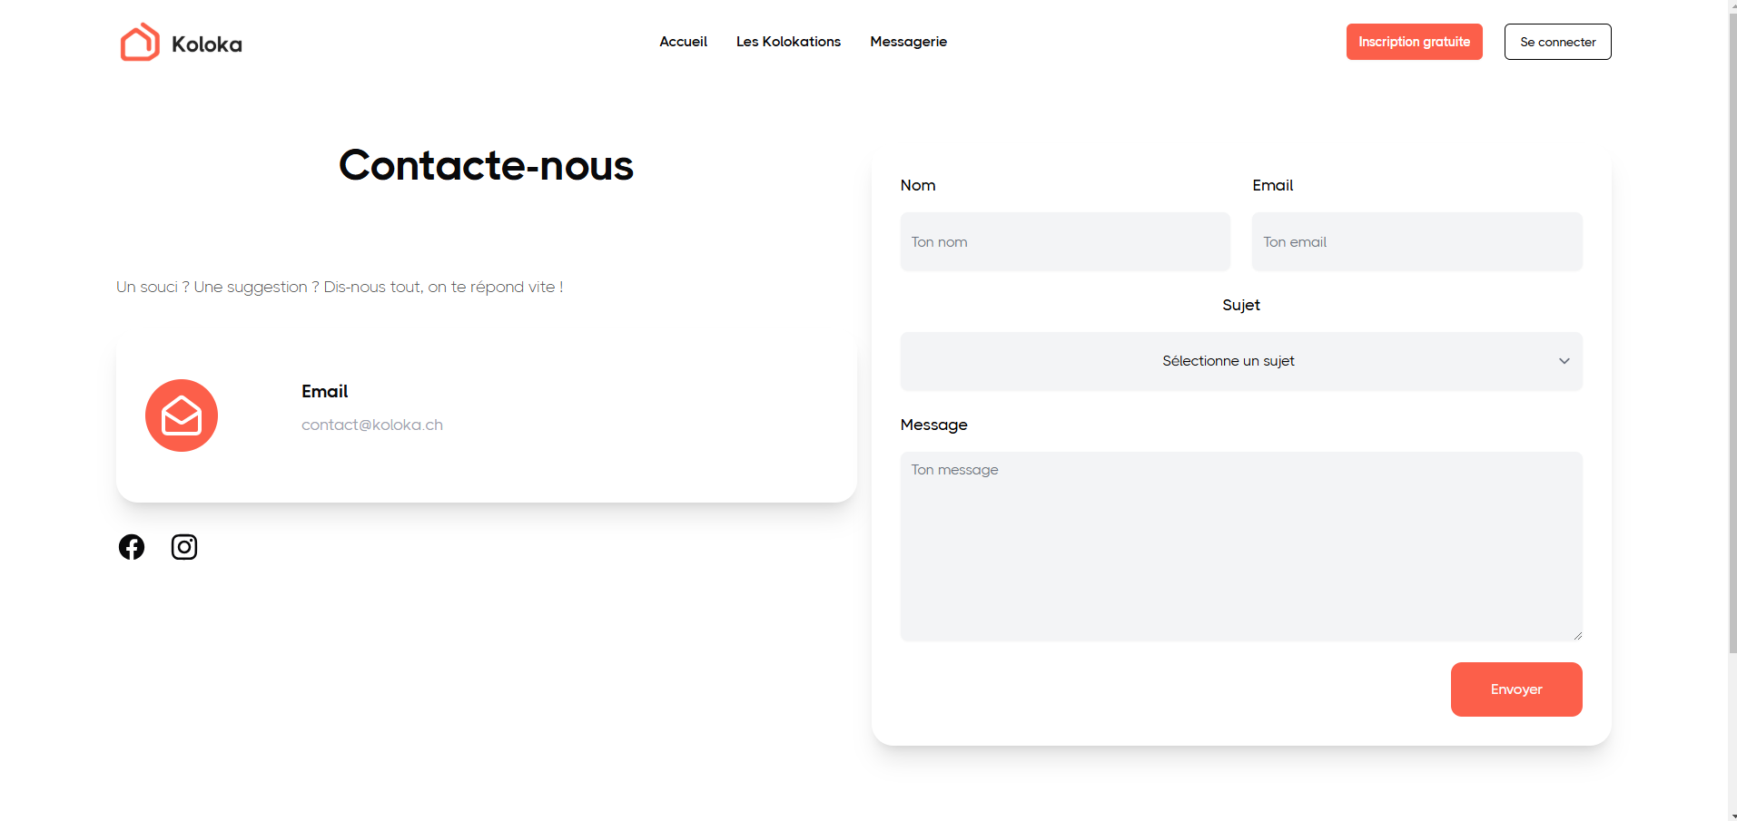
Task: Click the resize handle of the message box
Action: click(1577, 636)
